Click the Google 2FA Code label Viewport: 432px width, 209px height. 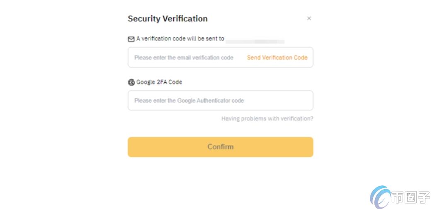pyautogui.click(x=159, y=82)
